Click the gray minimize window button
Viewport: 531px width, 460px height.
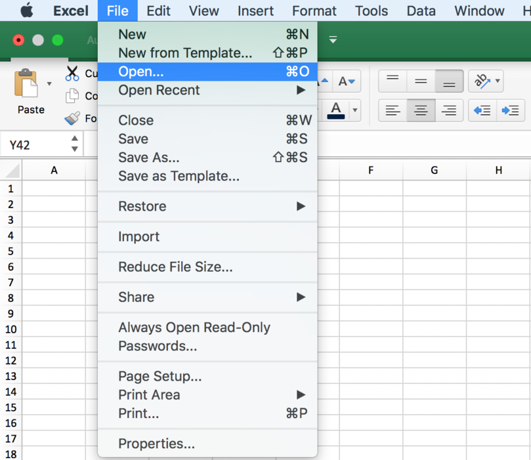pos(38,40)
